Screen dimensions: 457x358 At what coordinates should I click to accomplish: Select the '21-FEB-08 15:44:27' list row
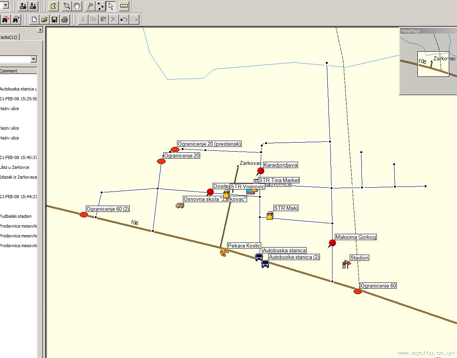[x=18, y=197]
